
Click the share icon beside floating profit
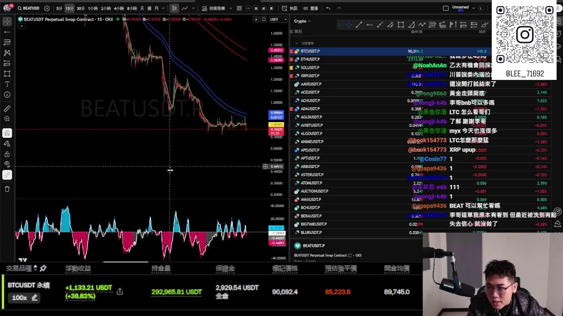(119, 291)
